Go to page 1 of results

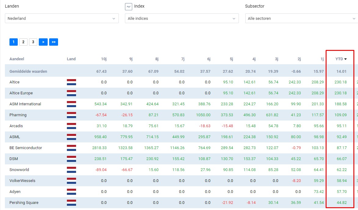(13, 42)
